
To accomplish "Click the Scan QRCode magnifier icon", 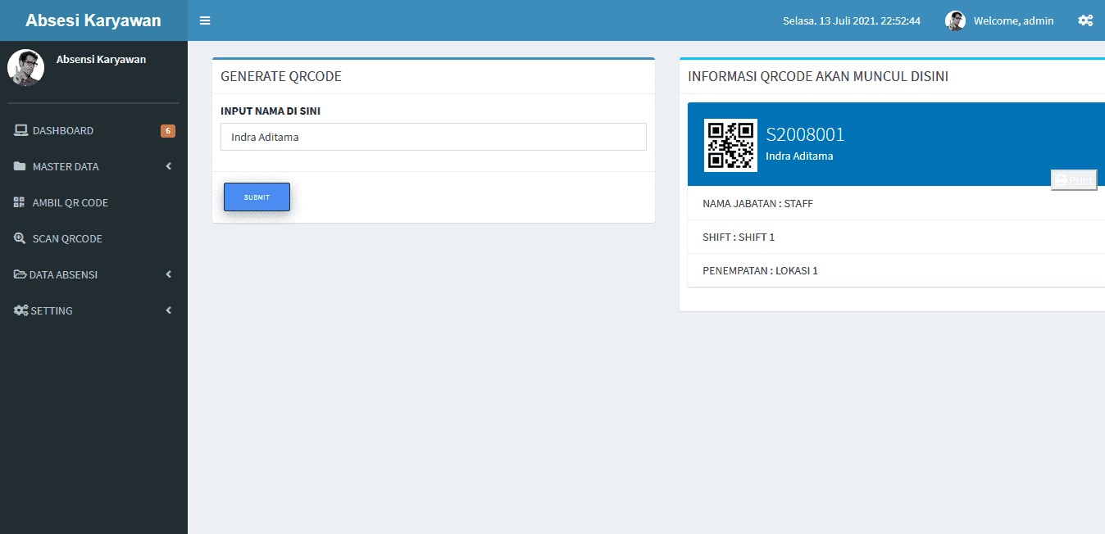I will [20, 238].
